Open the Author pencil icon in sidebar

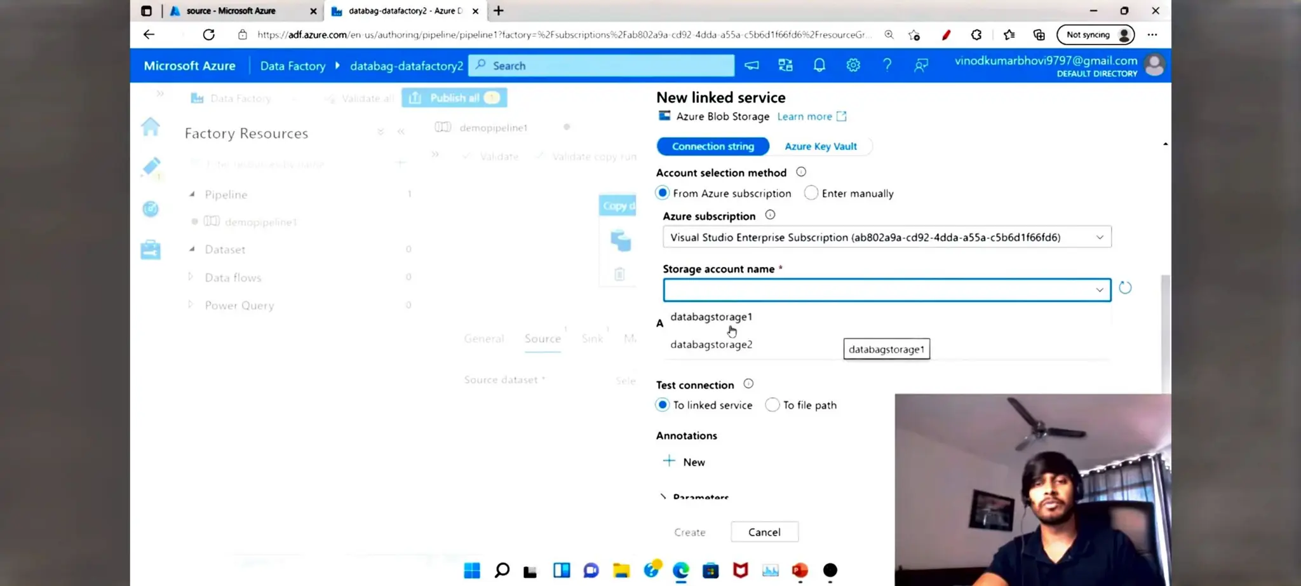(x=151, y=167)
